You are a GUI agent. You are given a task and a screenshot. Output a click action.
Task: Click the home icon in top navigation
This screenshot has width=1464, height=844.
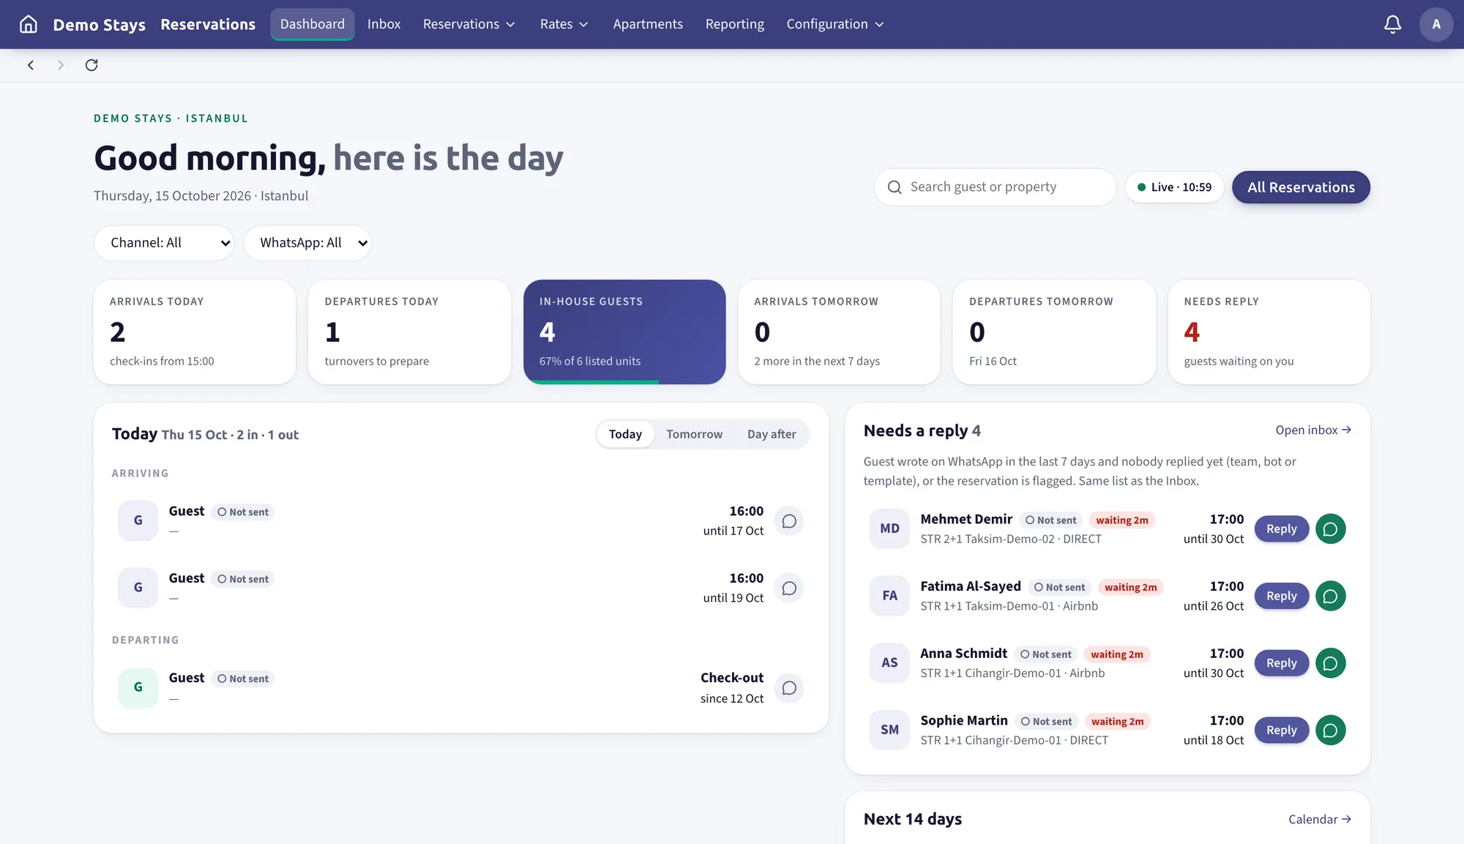(29, 24)
